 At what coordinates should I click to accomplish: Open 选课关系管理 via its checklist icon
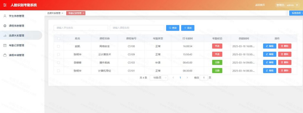(5, 36)
